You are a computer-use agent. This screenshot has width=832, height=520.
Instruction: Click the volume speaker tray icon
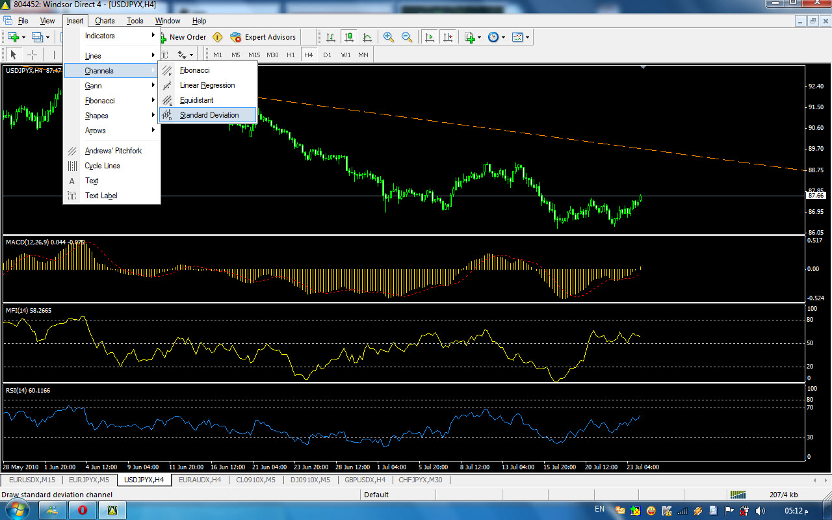[760, 510]
